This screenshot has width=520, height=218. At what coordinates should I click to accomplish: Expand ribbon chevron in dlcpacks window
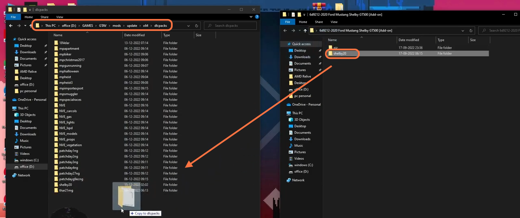click(251, 17)
